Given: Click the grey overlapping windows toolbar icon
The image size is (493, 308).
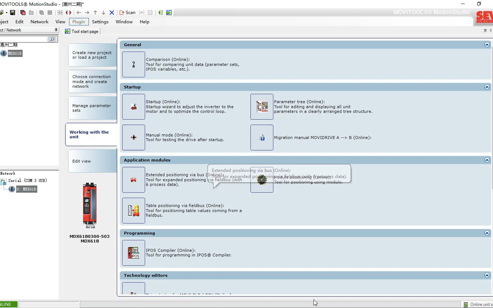Looking at the screenshot, I should click(x=42, y=13).
